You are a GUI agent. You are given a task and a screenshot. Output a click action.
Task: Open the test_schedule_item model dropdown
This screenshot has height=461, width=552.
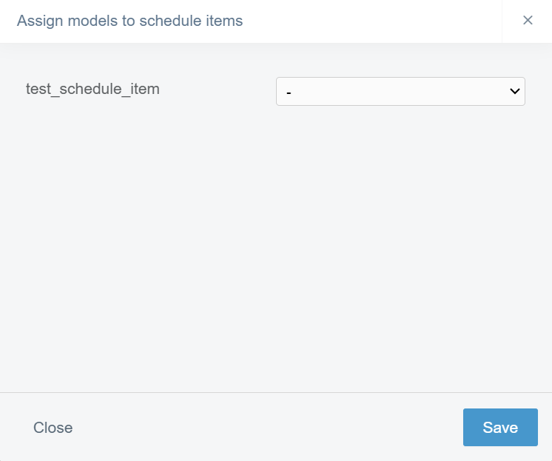[x=400, y=92]
